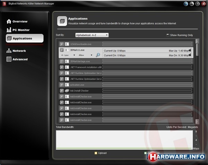208x165 pixels.
Task: Click the .NET Framework installation app icon
Action: point(67,67)
